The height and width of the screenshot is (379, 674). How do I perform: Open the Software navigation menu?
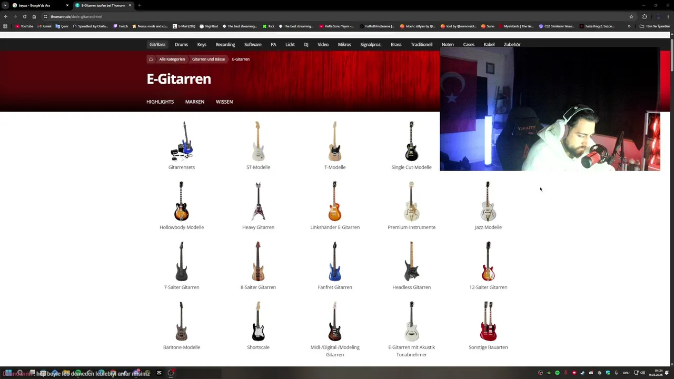[x=253, y=44]
